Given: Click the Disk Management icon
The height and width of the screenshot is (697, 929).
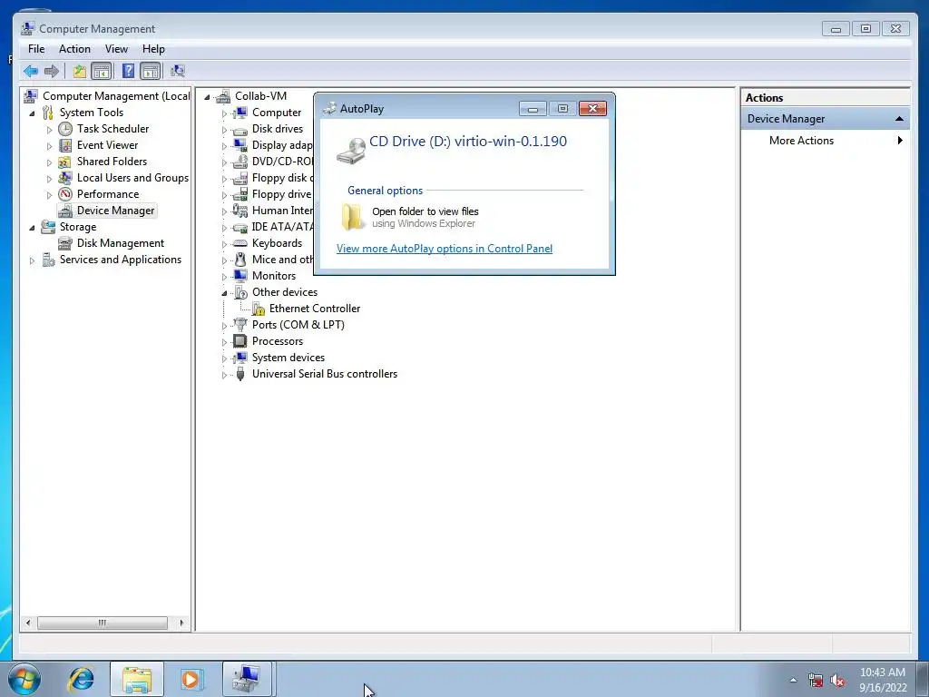Looking at the screenshot, I should coord(65,243).
